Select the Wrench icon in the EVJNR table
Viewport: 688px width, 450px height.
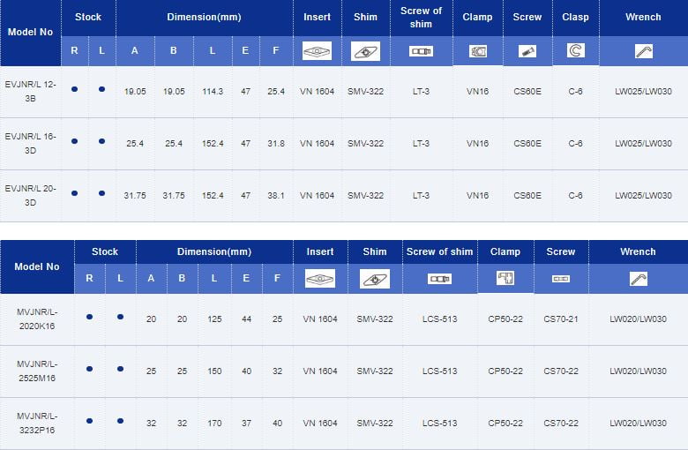tap(643, 51)
